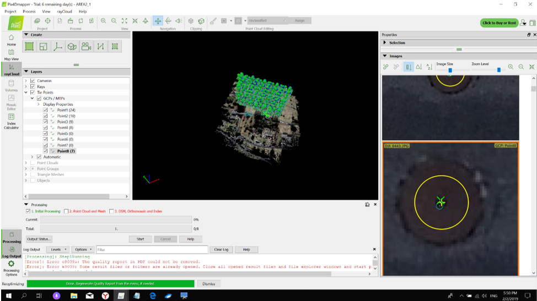Click the view all fit icon
This screenshot has height=301, width=537.
pos(125,21)
